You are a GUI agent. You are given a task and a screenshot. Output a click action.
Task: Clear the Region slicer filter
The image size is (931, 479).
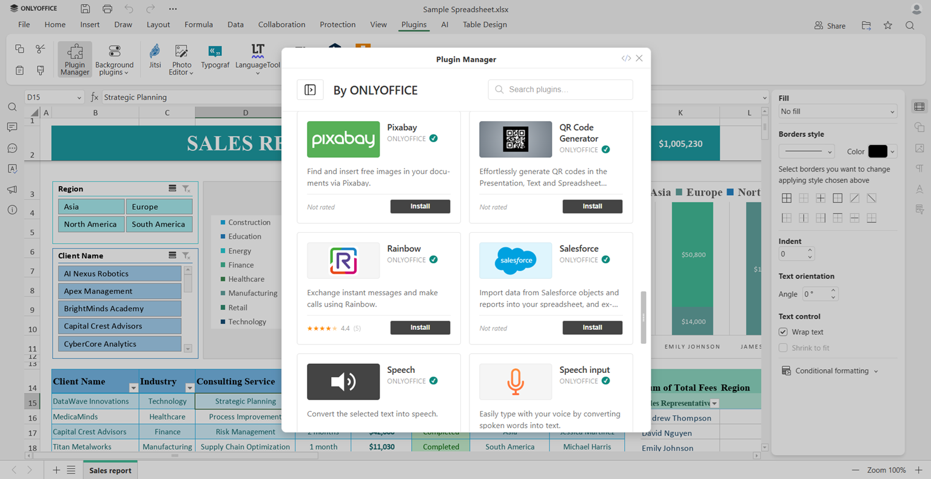[x=186, y=189]
